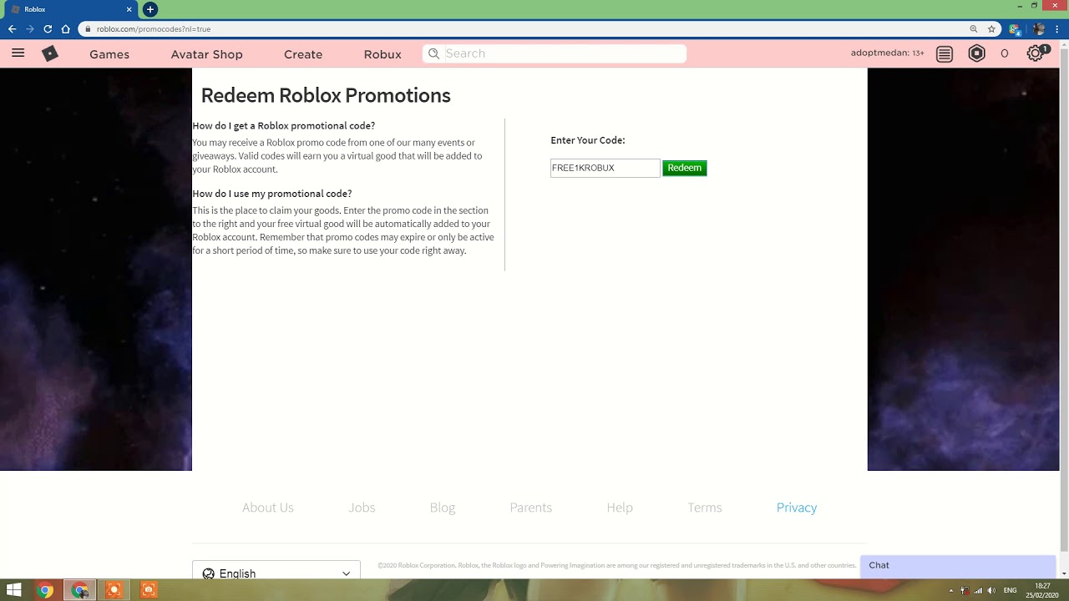
Task: Open the notifications stream list icon
Action: pos(945,53)
